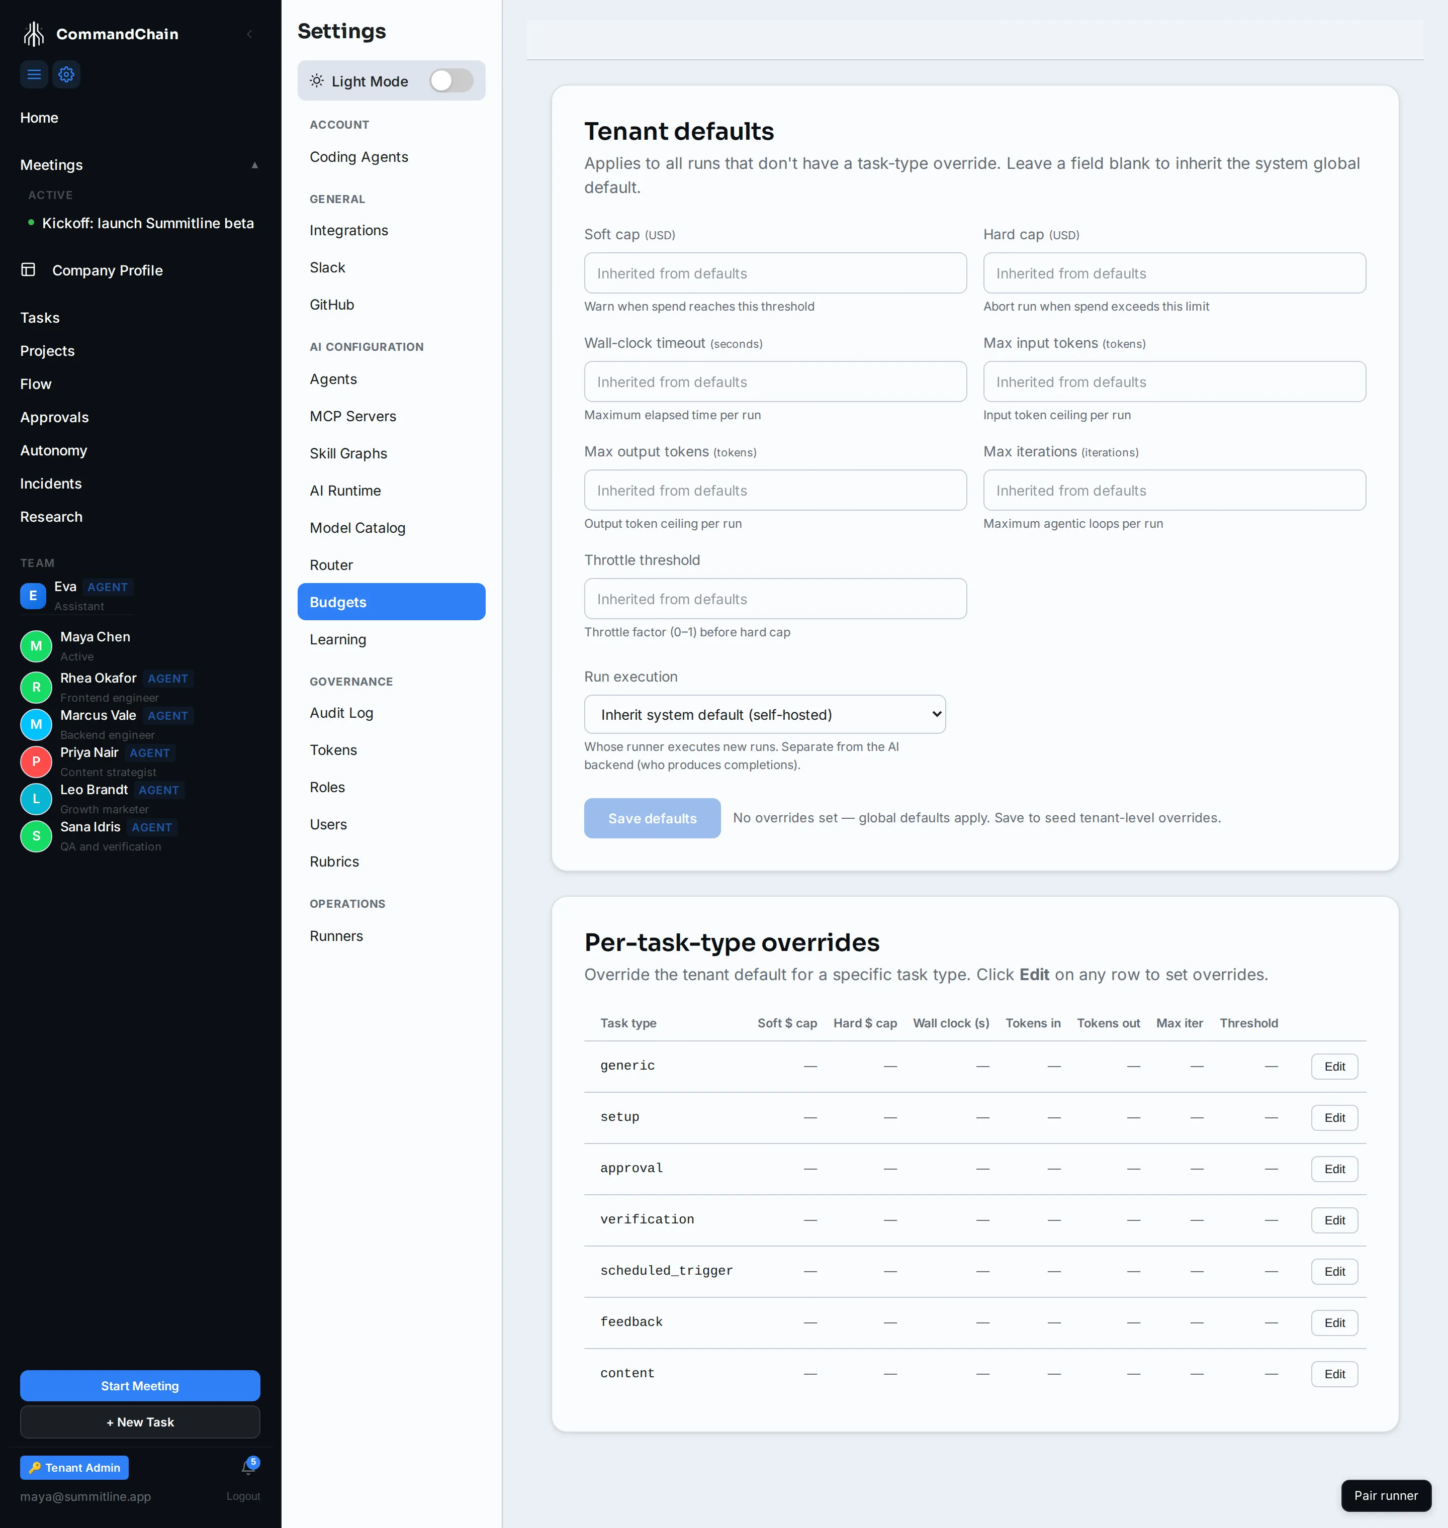The image size is (1448, 1528).
Task: Focus the Throttle threshold field
Action: pos(775,599)
